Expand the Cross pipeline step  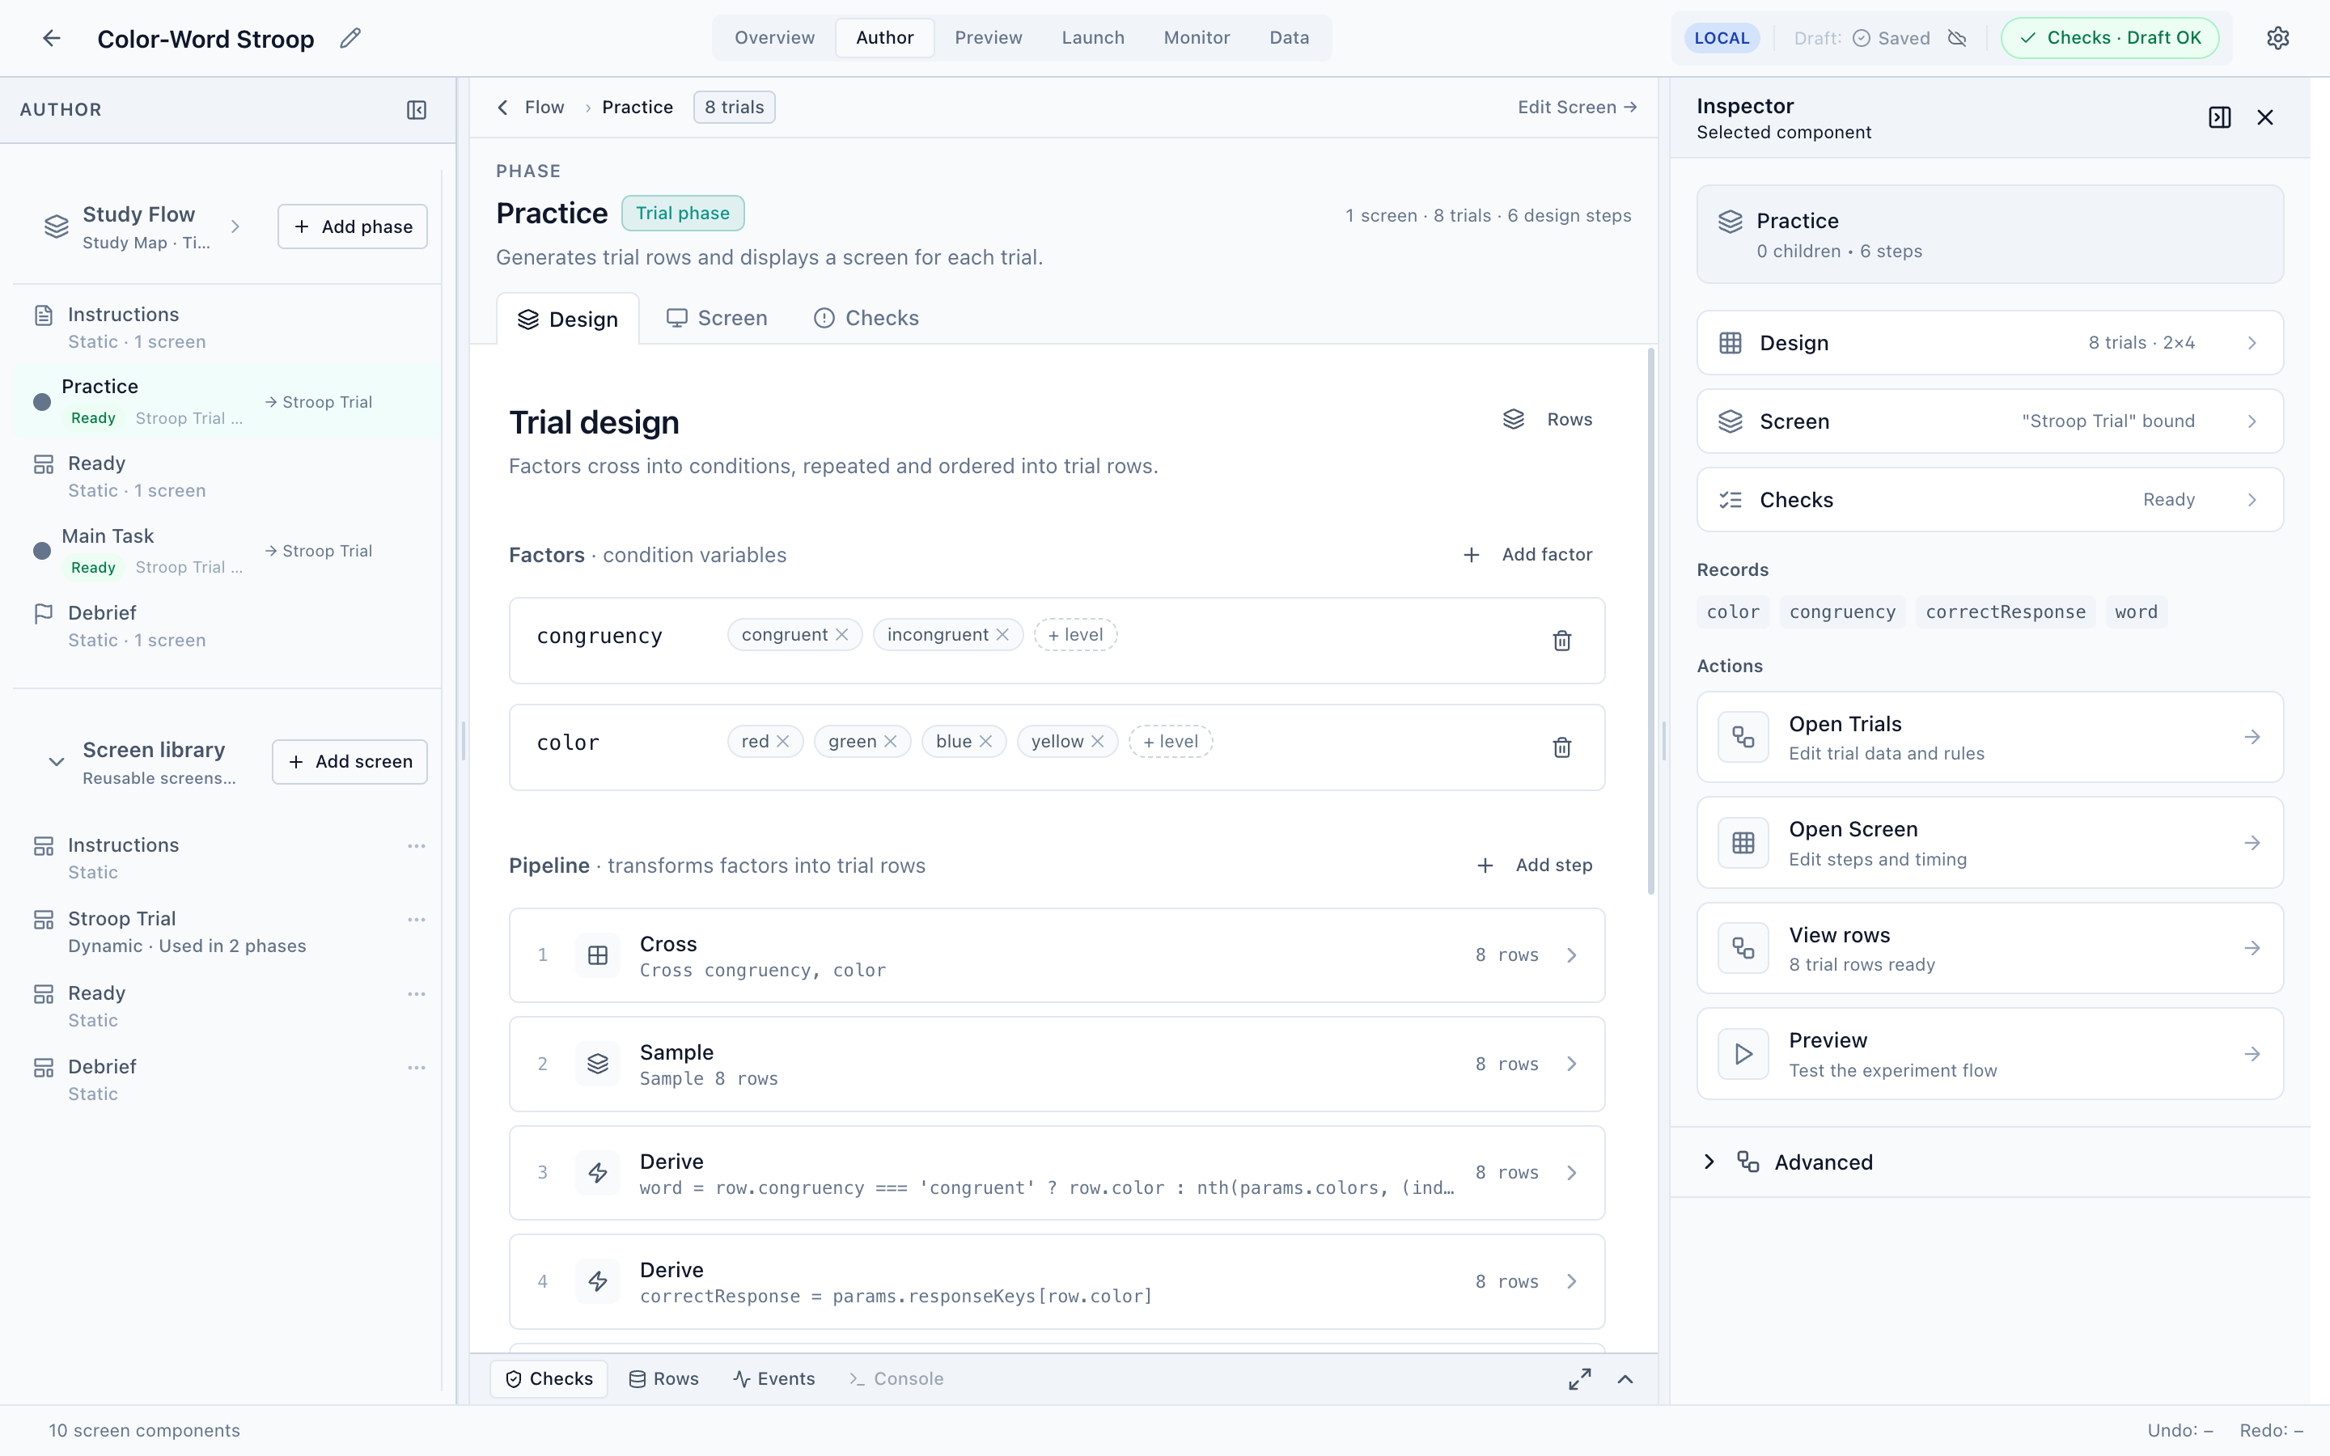tap(1571, 955)
